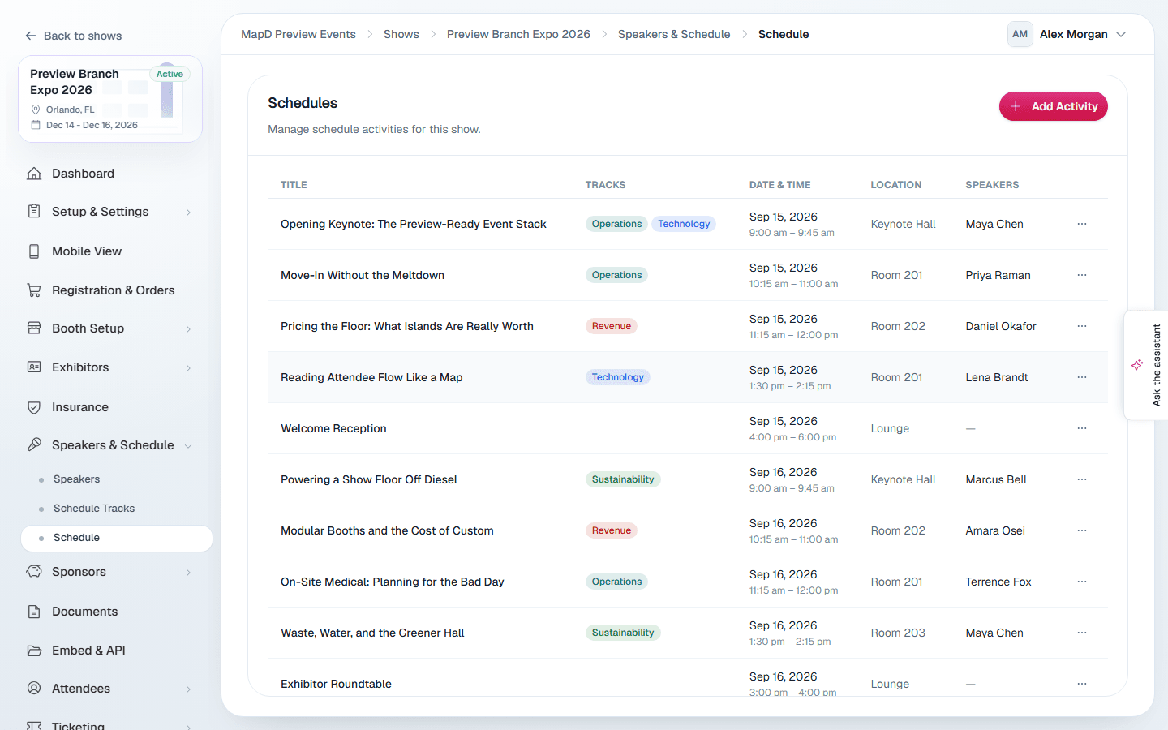The width and height of the screenshot is (1168, 730).
Task: Click the DATE & TIME column header
Action: [780, 185]
